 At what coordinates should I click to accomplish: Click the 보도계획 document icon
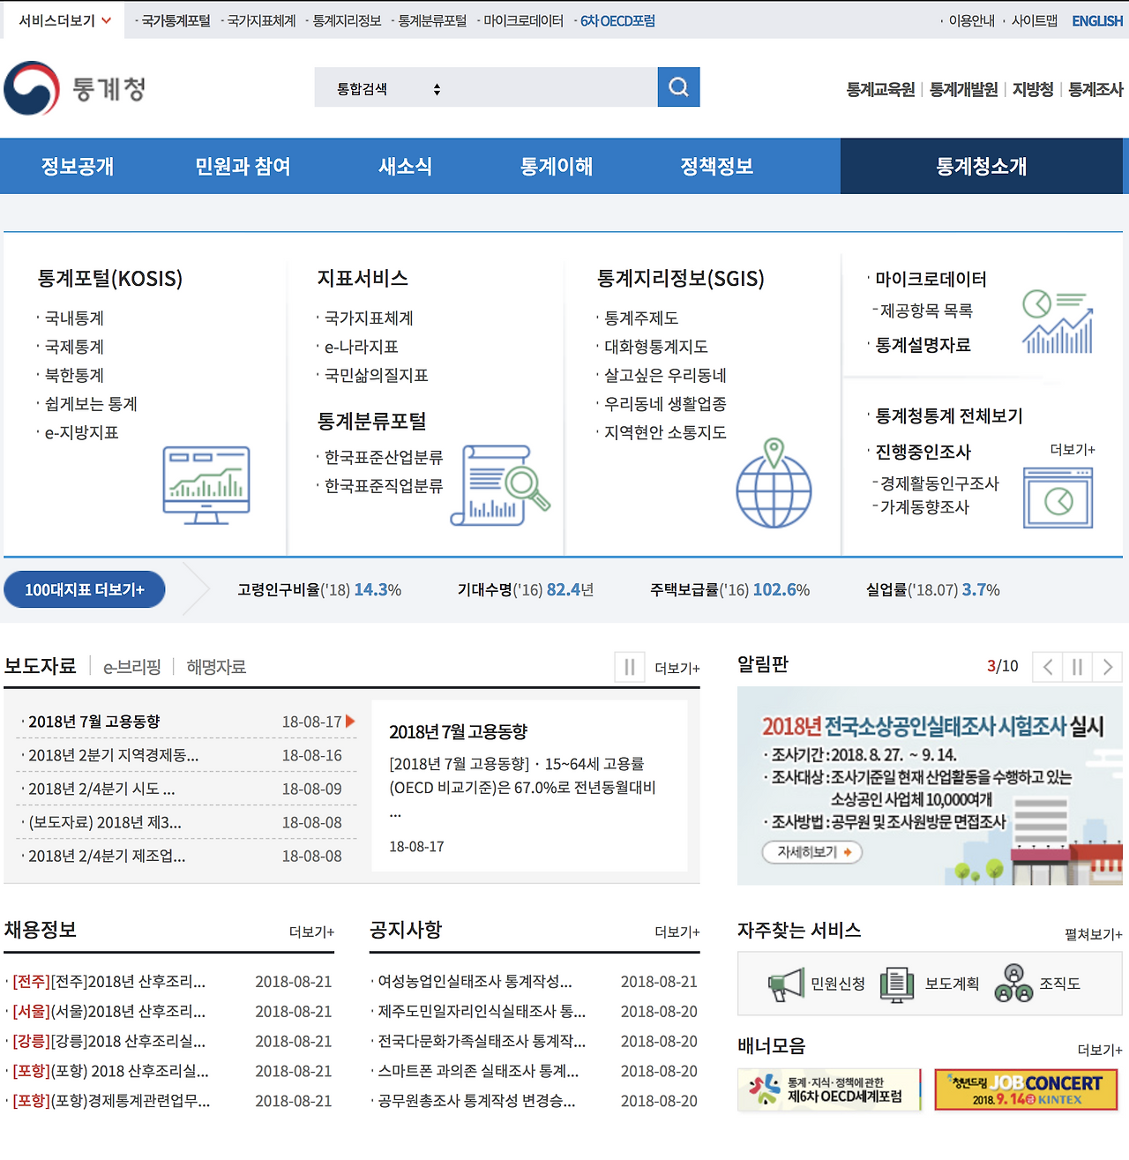click(896, 984)
